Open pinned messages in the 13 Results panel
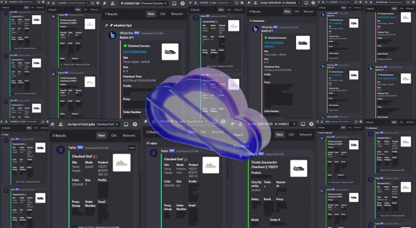The height and width of the screenshot is (228, 416). click(146, 122)
